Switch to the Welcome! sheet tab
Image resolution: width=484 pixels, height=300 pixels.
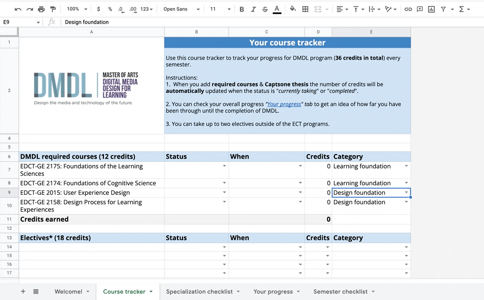click(x=69, y=291)
